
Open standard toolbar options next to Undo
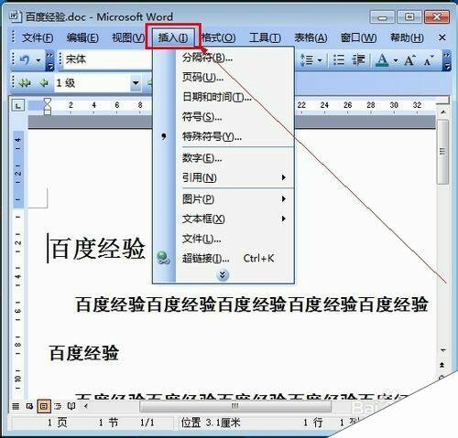(49, 60)
